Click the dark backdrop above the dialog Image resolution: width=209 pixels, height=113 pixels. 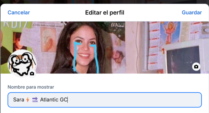pyautogui.click(x=105, y=2)
